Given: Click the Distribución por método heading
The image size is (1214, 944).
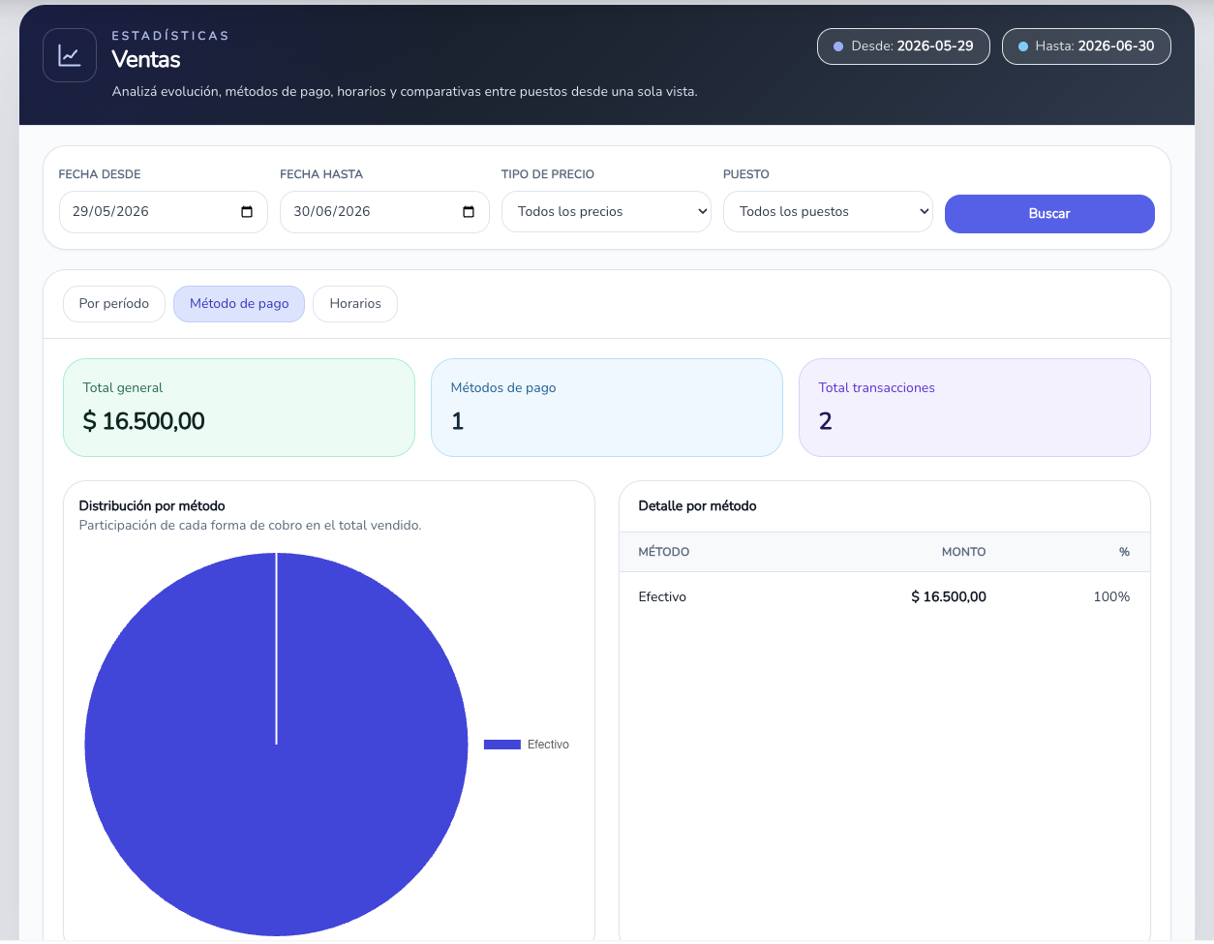Looking at the screenshot, I should click(152, 506).
